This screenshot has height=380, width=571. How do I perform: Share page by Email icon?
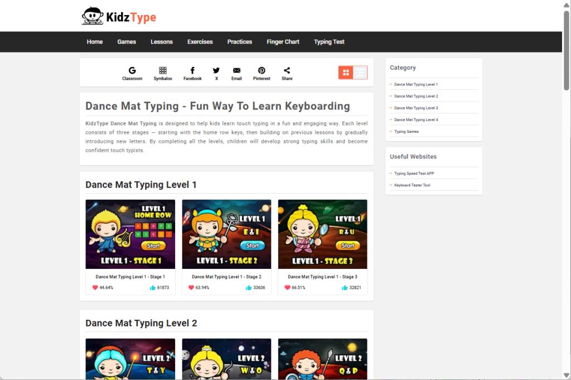(236, 71)
